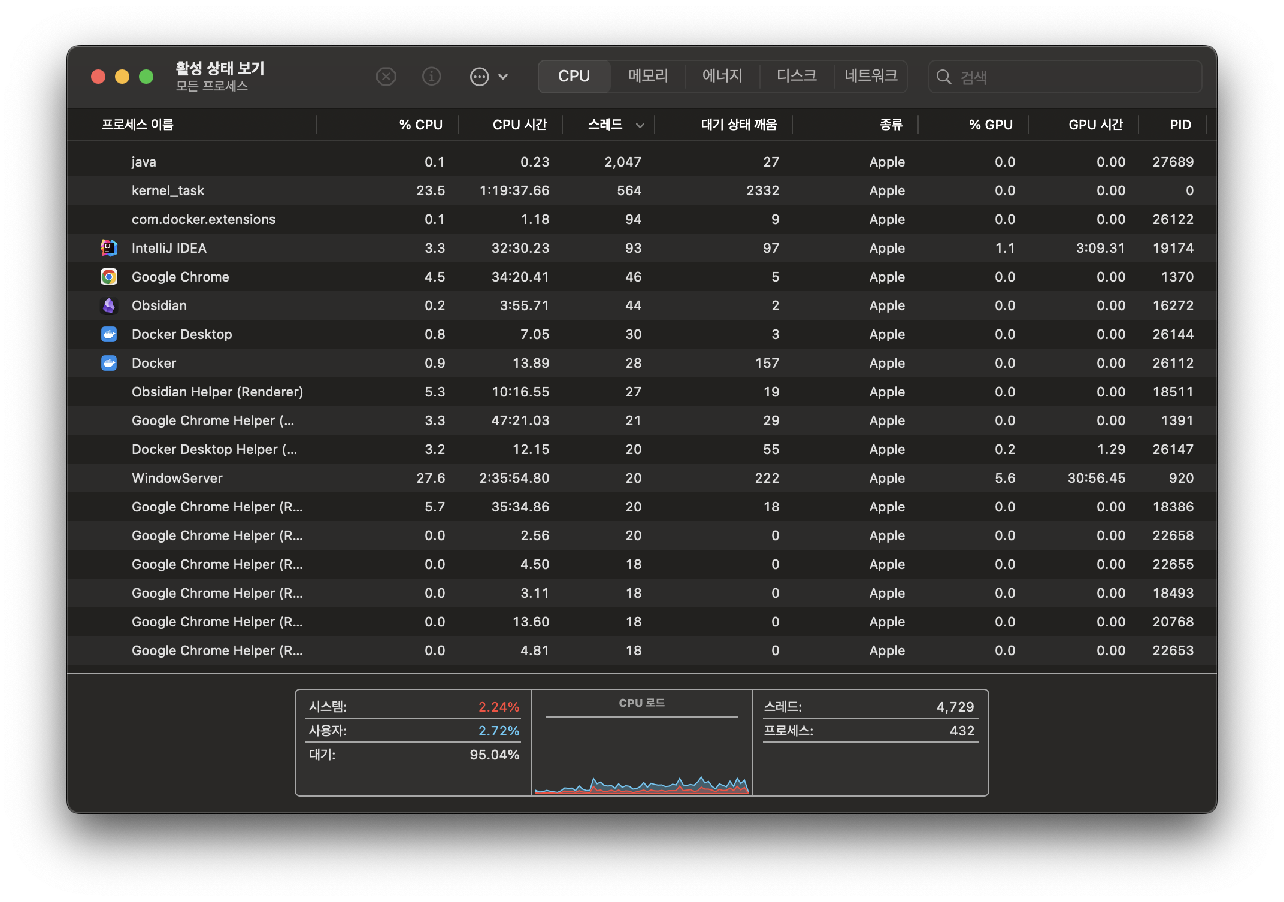The image size is (1284, 902).
Task: Click the Obsidian app icon
Action: (x=108, y=305)
